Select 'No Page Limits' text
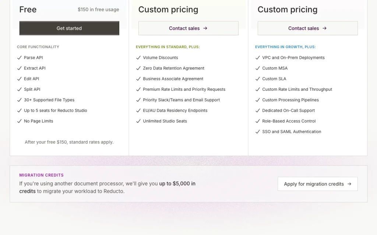Image resolution: width=377 pixels, height=235 pixels. 38,121
